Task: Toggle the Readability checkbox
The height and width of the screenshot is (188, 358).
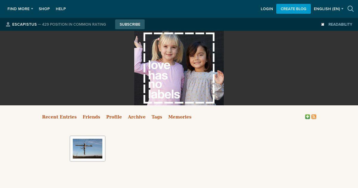Action: [x=322, y=24]
